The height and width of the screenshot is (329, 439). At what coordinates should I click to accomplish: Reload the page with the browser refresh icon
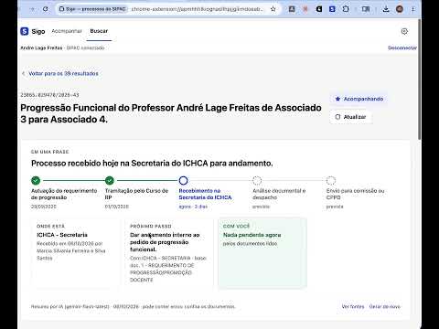click(x=46, y=9)
